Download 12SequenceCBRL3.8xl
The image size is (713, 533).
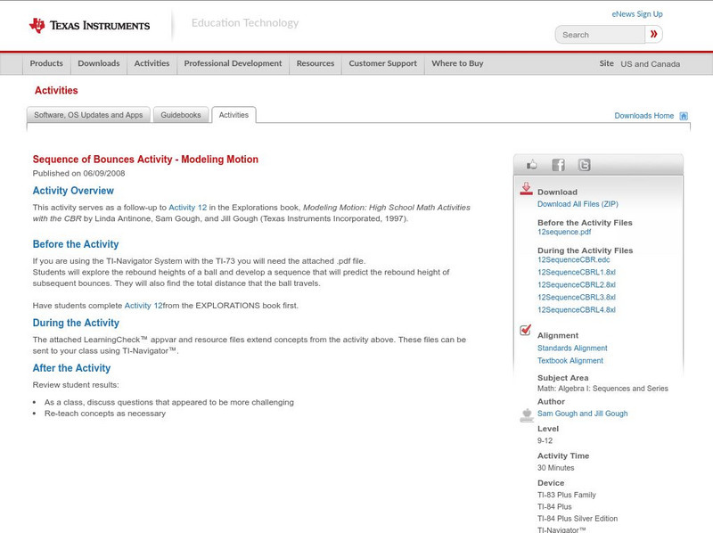(x=576, y=298)
